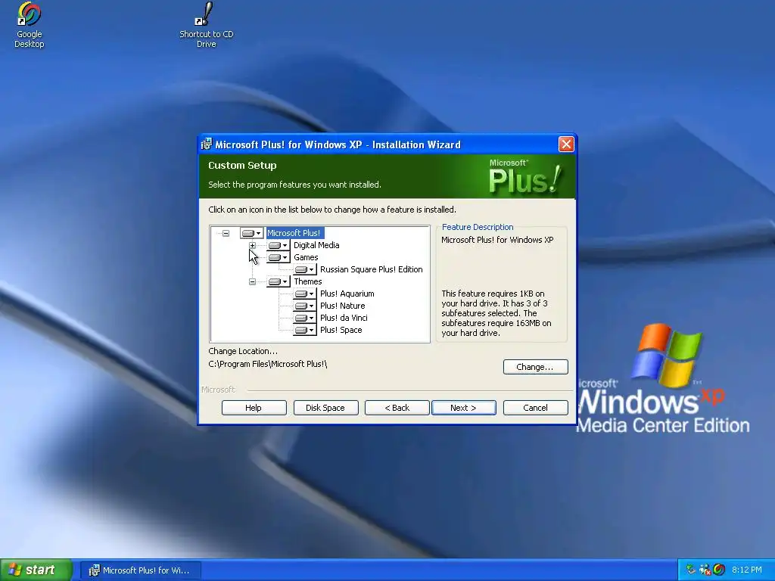This screenshot has height=581, width=775.
Task: Select Plus! da Vinci feature label
Action: click(x=344, y=318)
